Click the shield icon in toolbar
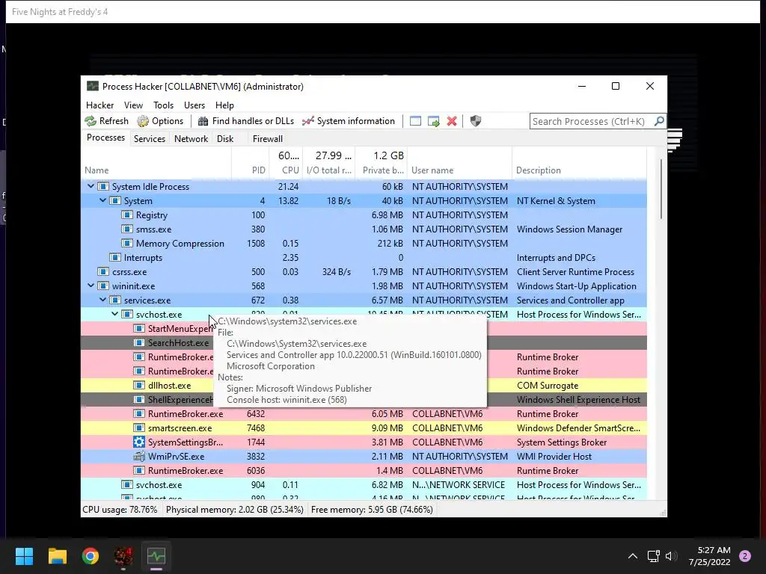 475,121
